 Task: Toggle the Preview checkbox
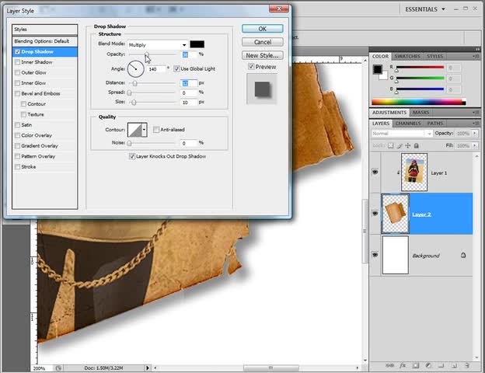click(x=251, y=67)
